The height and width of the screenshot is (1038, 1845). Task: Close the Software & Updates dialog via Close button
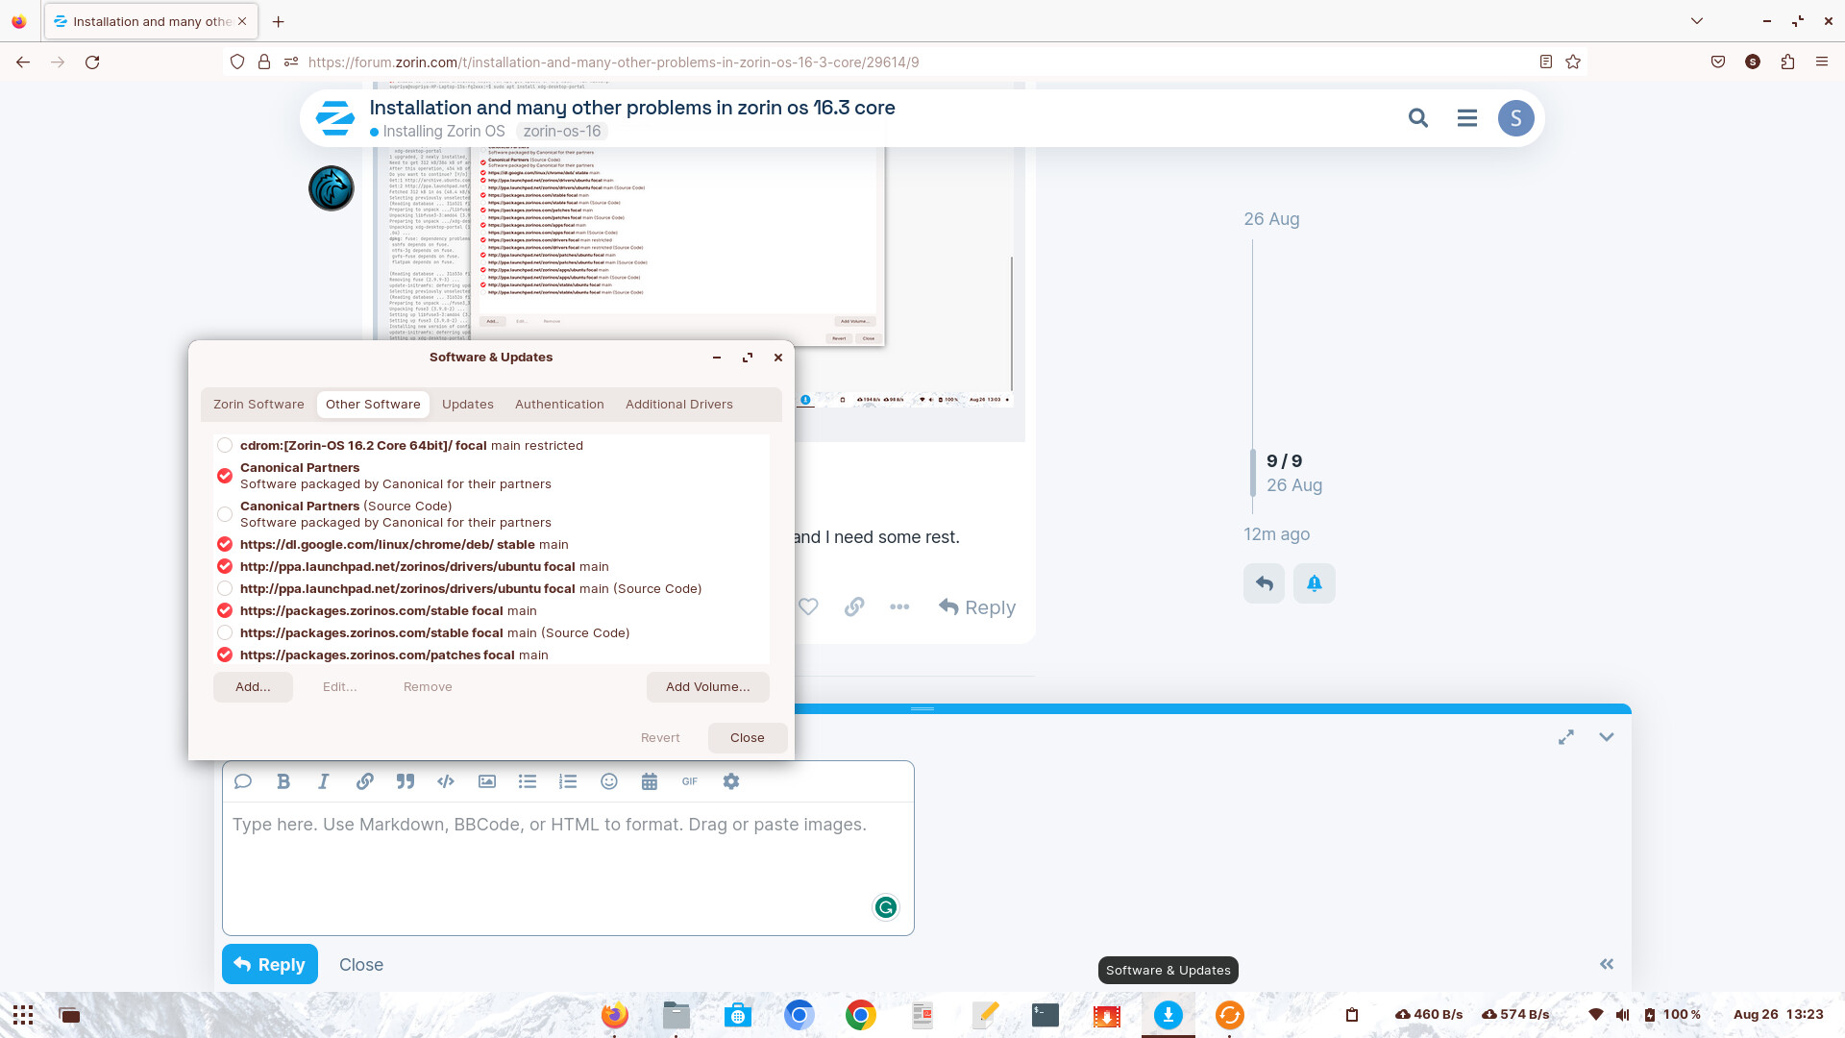point(748,737)
